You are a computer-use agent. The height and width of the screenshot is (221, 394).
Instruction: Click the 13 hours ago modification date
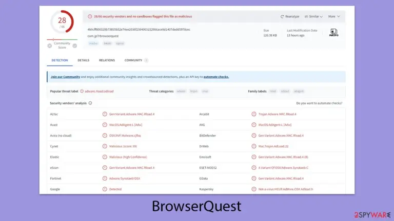pyautogui.click(x=295, y=36)
